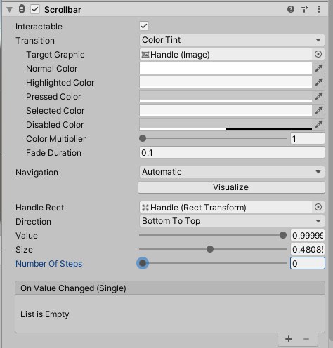Open the Navigation Automatic dropdown
The image size is (333, 348).
232,172
